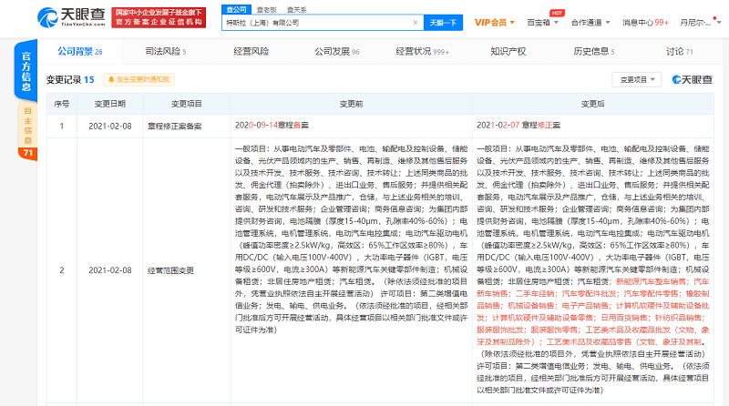Click the 变更记录 15 section heading
This screenshot has height=406, width=729.
[70, 79]
